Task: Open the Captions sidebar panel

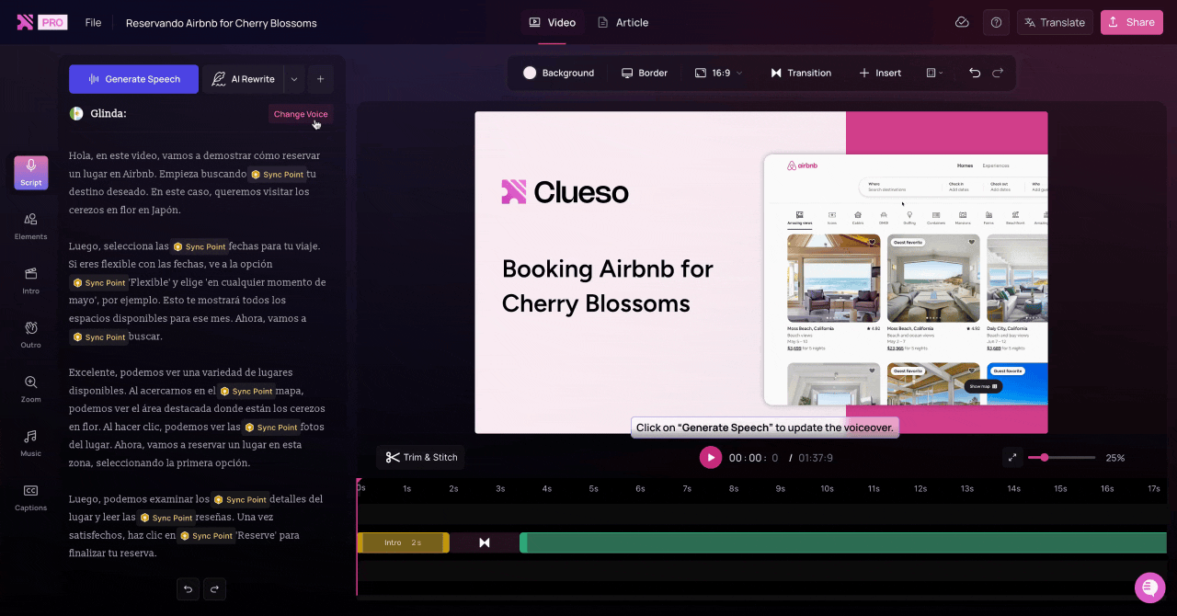Action: pyautogui.click(x=31, y=497)
